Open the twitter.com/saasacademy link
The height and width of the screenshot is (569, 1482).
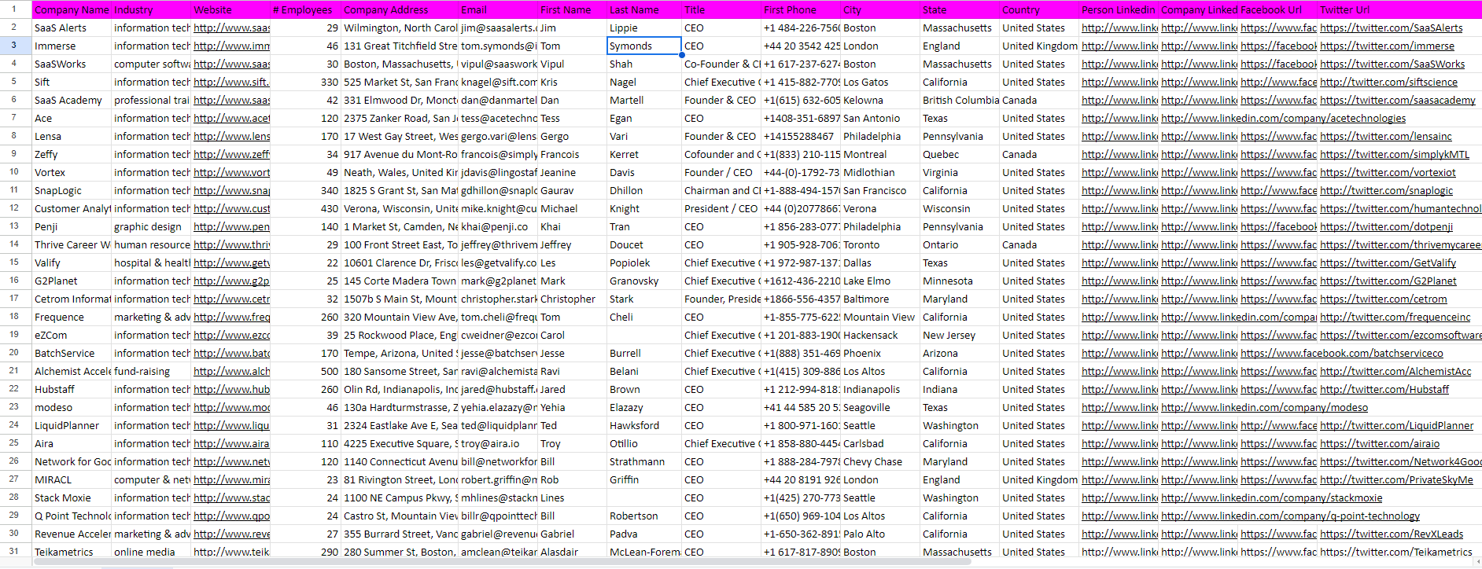point(1398,100)
